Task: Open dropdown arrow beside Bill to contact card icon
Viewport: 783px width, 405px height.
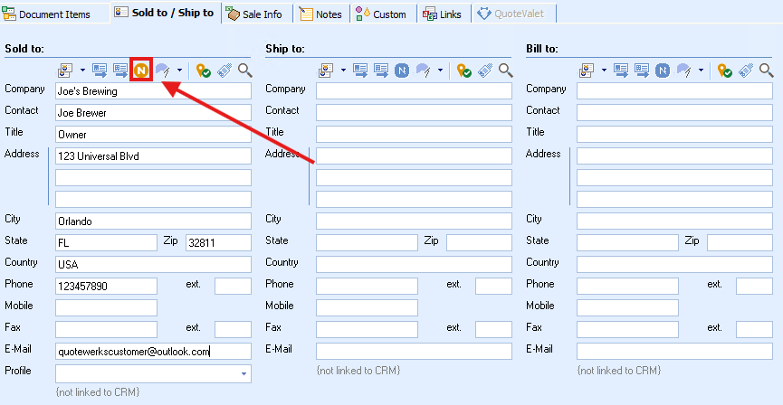Action: click(x=603, y=70)
